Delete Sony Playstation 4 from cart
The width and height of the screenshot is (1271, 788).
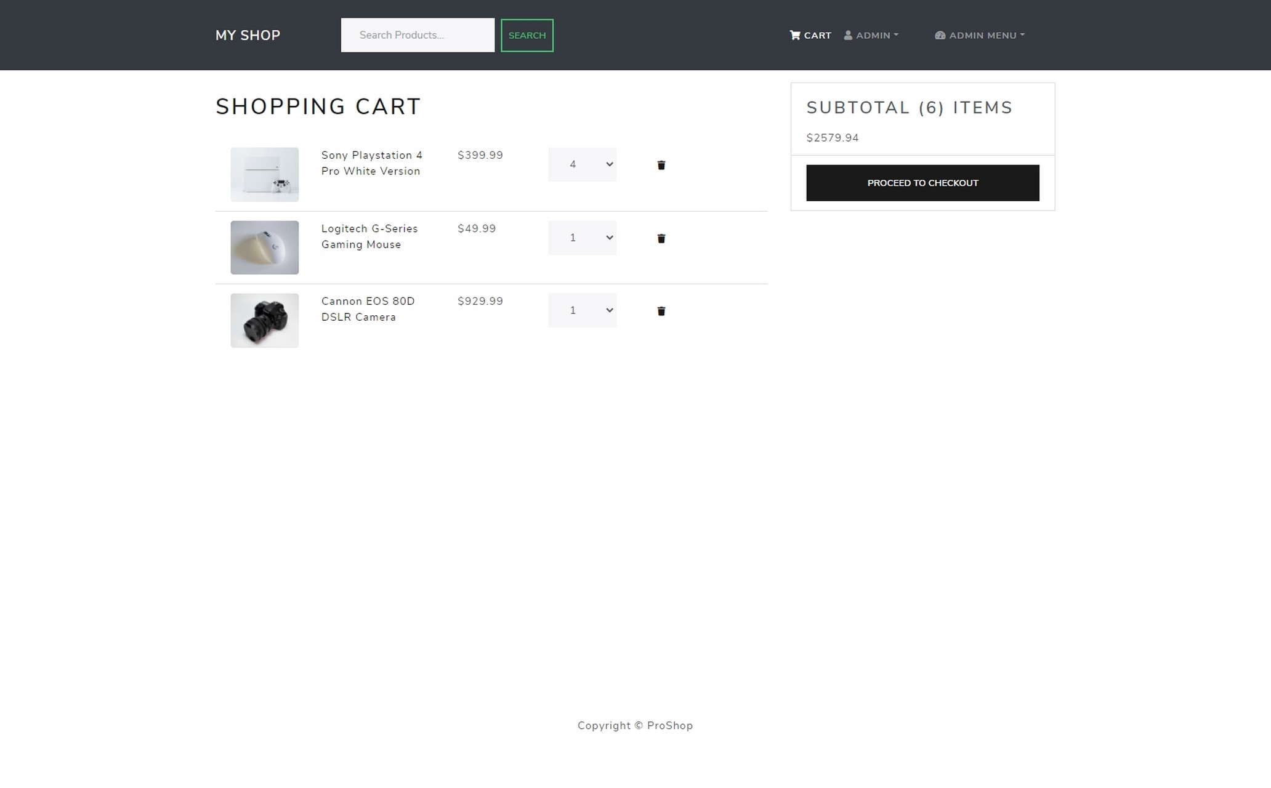coord(661,165)
